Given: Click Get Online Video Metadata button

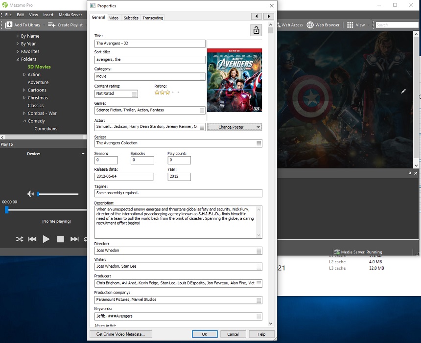Looking at the screenshot, I should coord(121,334).
